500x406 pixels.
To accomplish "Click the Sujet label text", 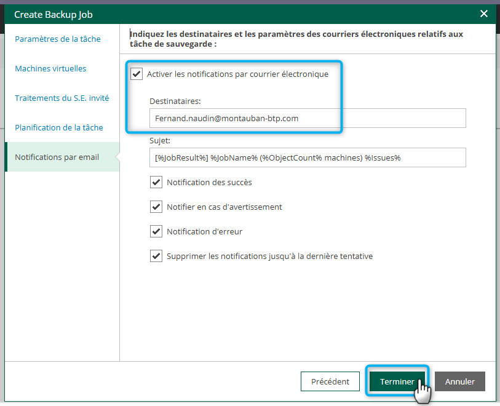I will point(160,141).
